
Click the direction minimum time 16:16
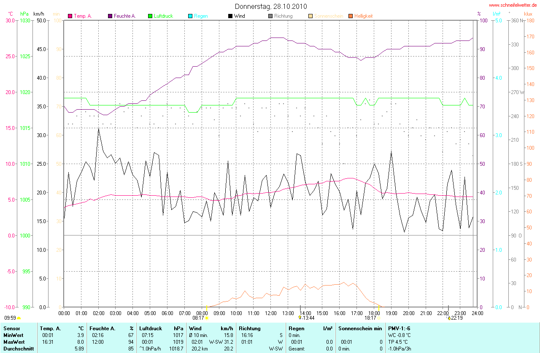pos(247,335)
